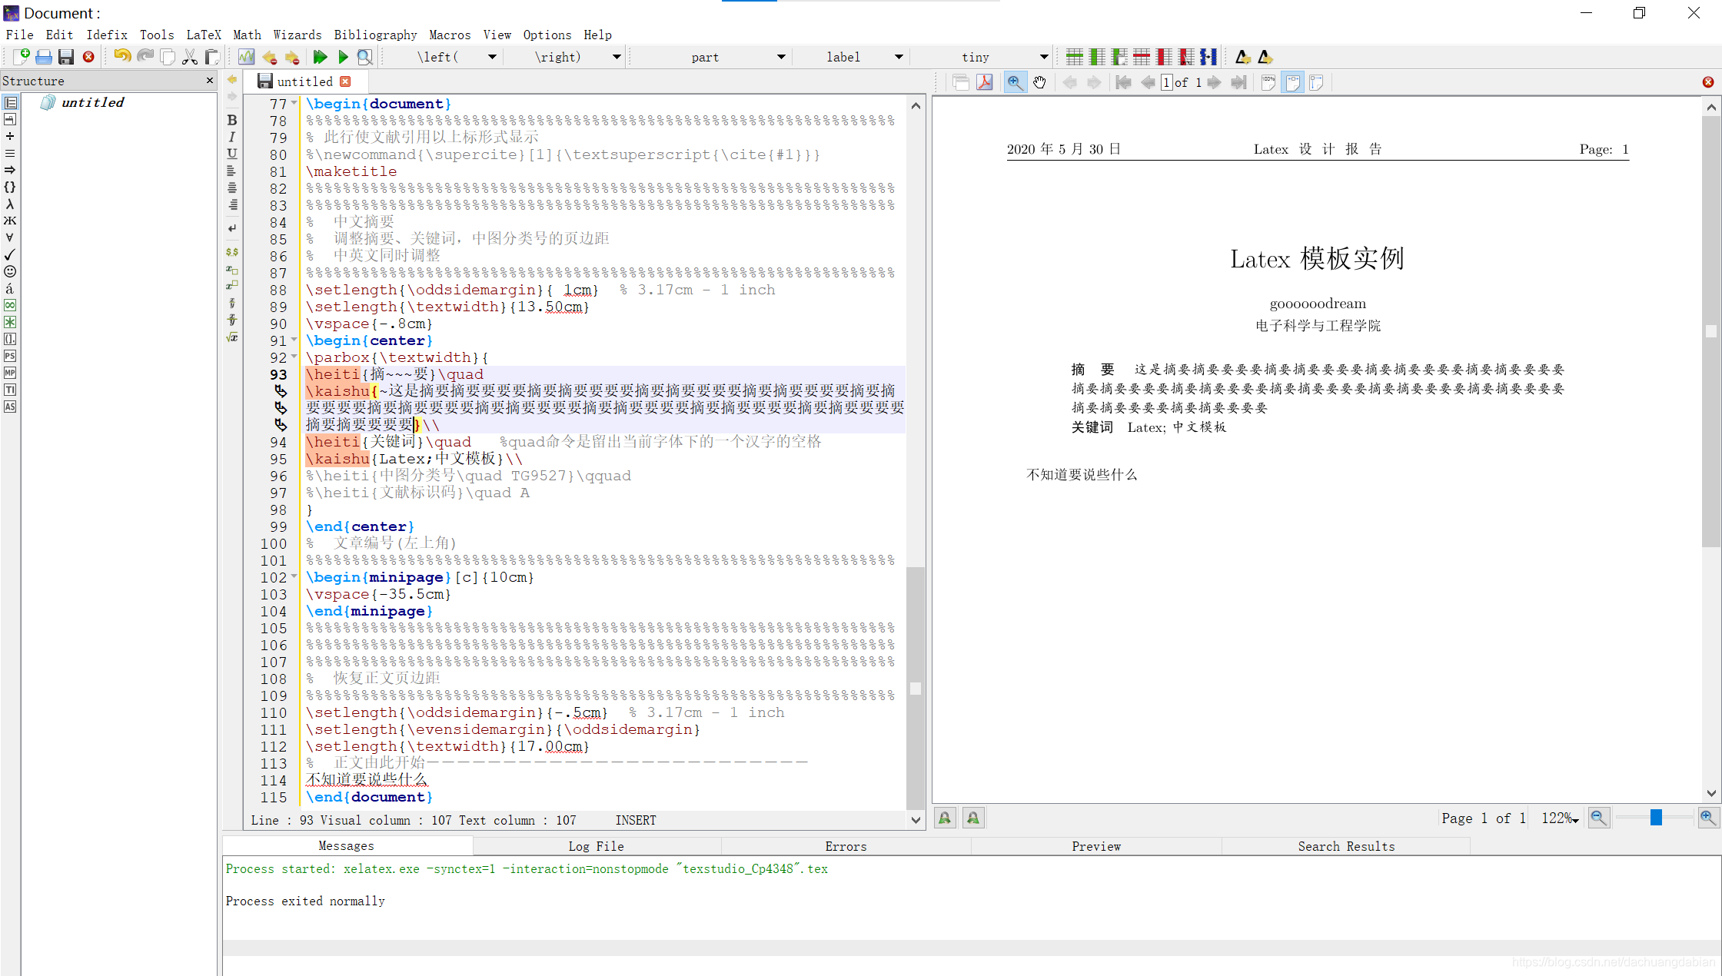The height and width of the screenshot is (976, 1722).
Task: Click the Messages tab at bottom
Action: click(x=347, y=845)
